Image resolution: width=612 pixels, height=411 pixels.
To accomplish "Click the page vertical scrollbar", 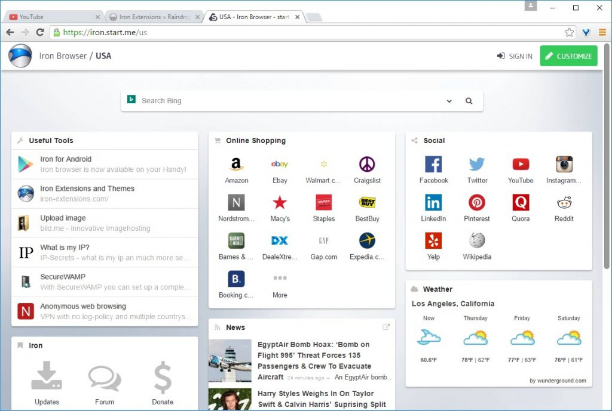I will tap(607, 179).
